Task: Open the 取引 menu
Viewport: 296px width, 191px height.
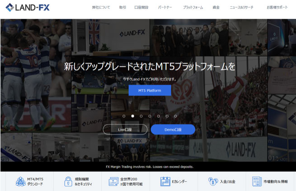Action: [122, 7]
